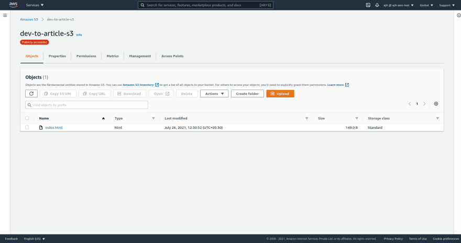
Task: Switch to the Management tab
Action: pyautogui.click(x=140, y=56)
